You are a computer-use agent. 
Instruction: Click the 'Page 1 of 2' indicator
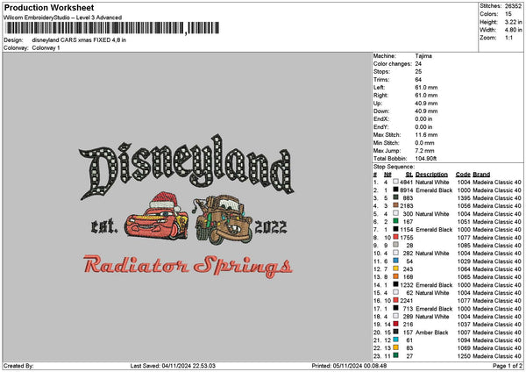508,366
